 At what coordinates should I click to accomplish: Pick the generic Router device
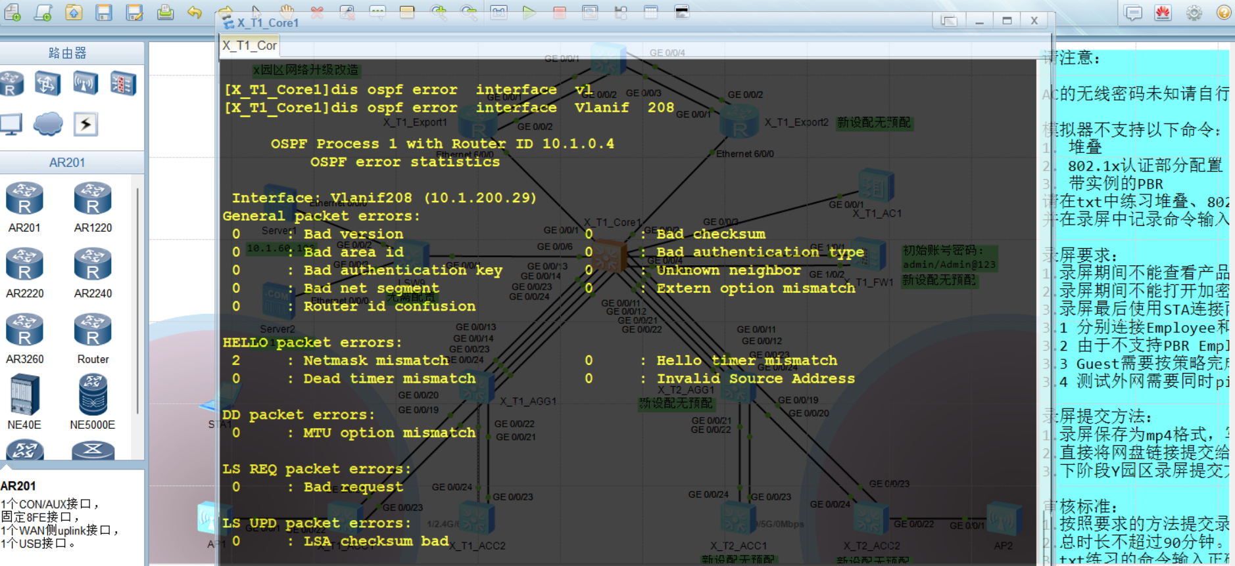coord(93,339)
